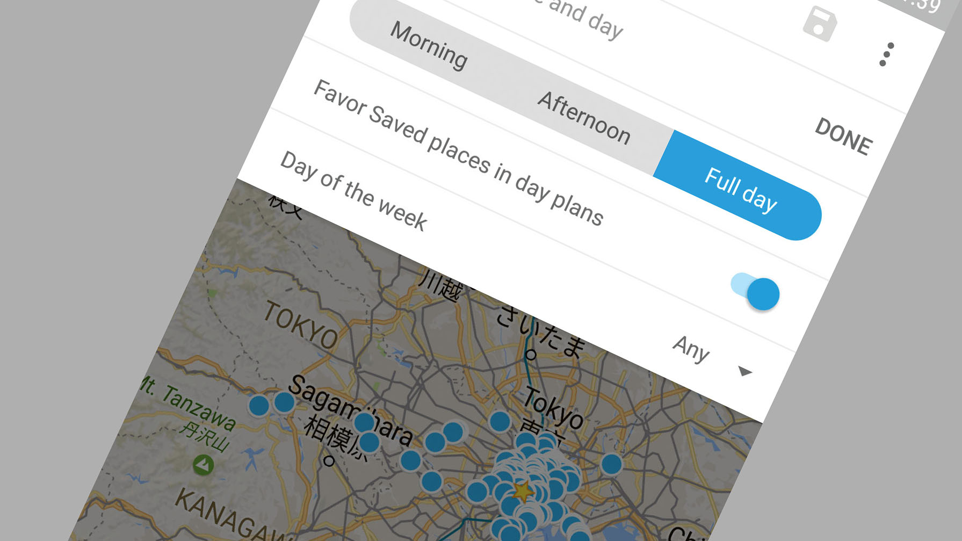Tap the floppy disk save icon
The image size is (962, 541).
point(819,24)
